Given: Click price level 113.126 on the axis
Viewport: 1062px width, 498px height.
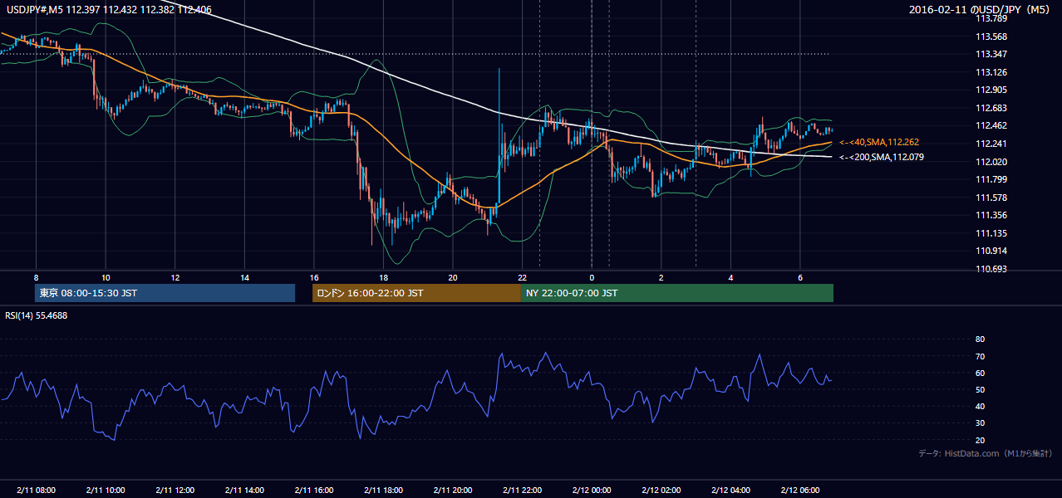Looking at the screenshot, I should [991, 72].
